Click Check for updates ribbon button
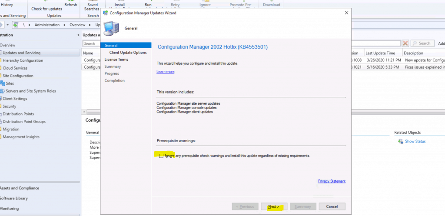This screenshot has width=445, height=216. click(46, 9)
